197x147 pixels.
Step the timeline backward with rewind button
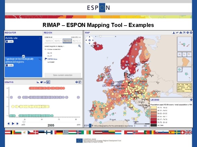tap(8, 124)
